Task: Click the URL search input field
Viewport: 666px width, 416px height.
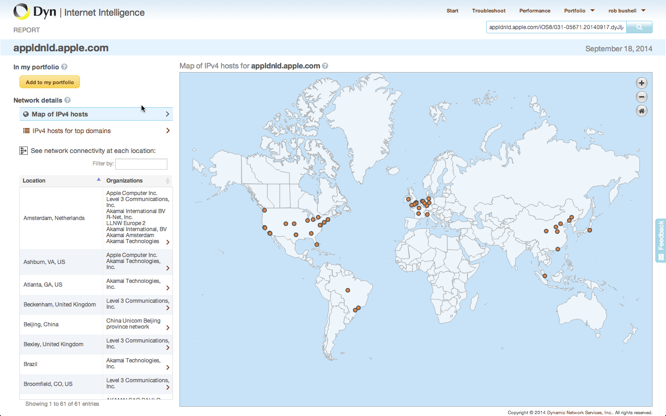Action: pos(556,27)
